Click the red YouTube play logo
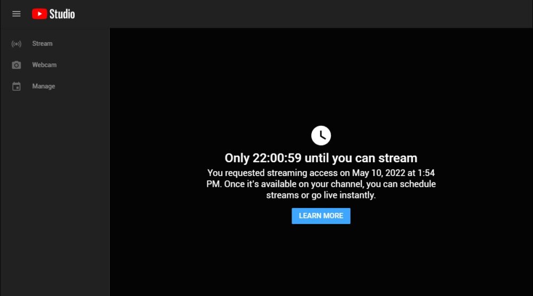533x296 pixels. click(x=39, y=14)
